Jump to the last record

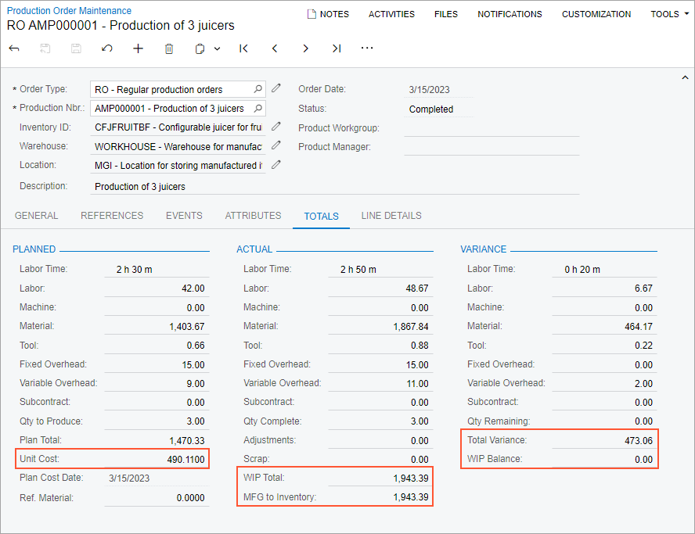pyautogui.click(x=336, y=48)
